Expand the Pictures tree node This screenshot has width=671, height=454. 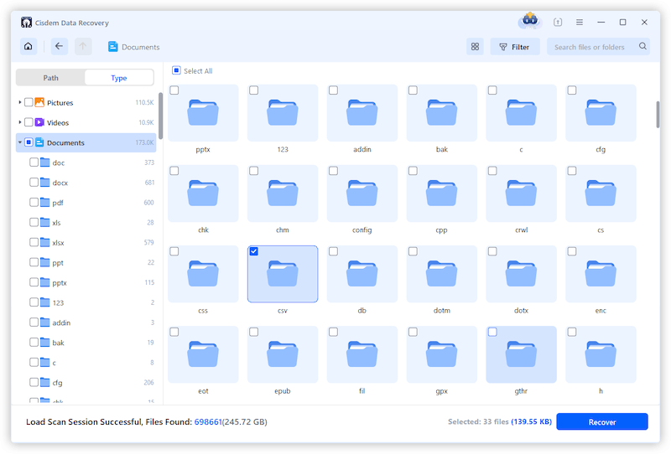[x=19, y=102]
